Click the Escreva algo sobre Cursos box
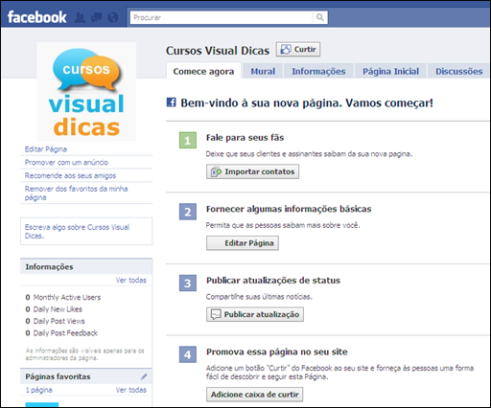This screenshot has width=491, height=408. 86,231
